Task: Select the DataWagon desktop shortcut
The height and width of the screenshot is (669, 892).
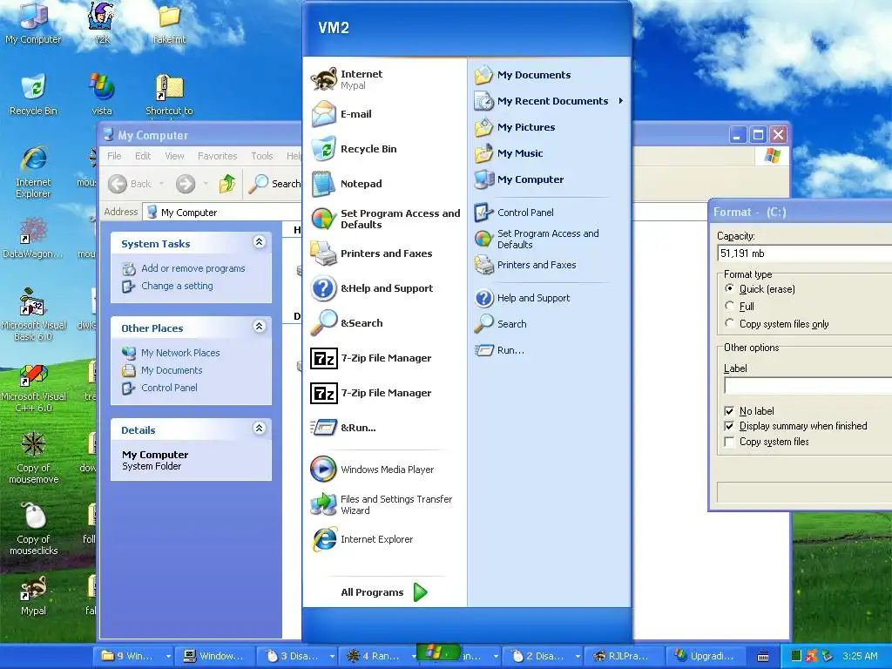Action: click(34, 237)
